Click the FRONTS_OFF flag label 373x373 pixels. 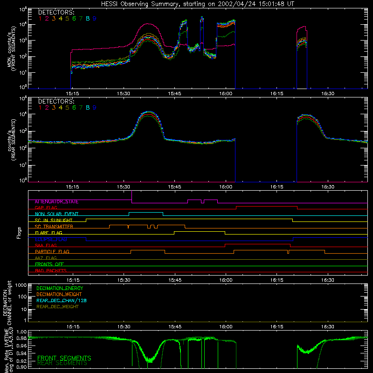pyautogui.click(x=49, y=264)
